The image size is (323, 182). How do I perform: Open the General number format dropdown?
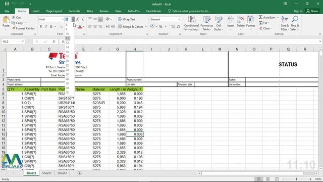pos(179,19)
